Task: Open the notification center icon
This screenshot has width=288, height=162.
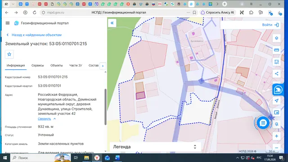Action: pyautogui.click(x=281, y=158)
